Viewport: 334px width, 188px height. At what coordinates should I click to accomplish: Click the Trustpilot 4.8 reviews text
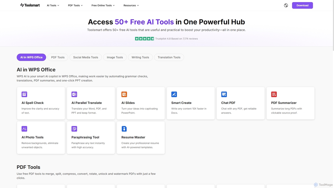[x=177, y=39]
